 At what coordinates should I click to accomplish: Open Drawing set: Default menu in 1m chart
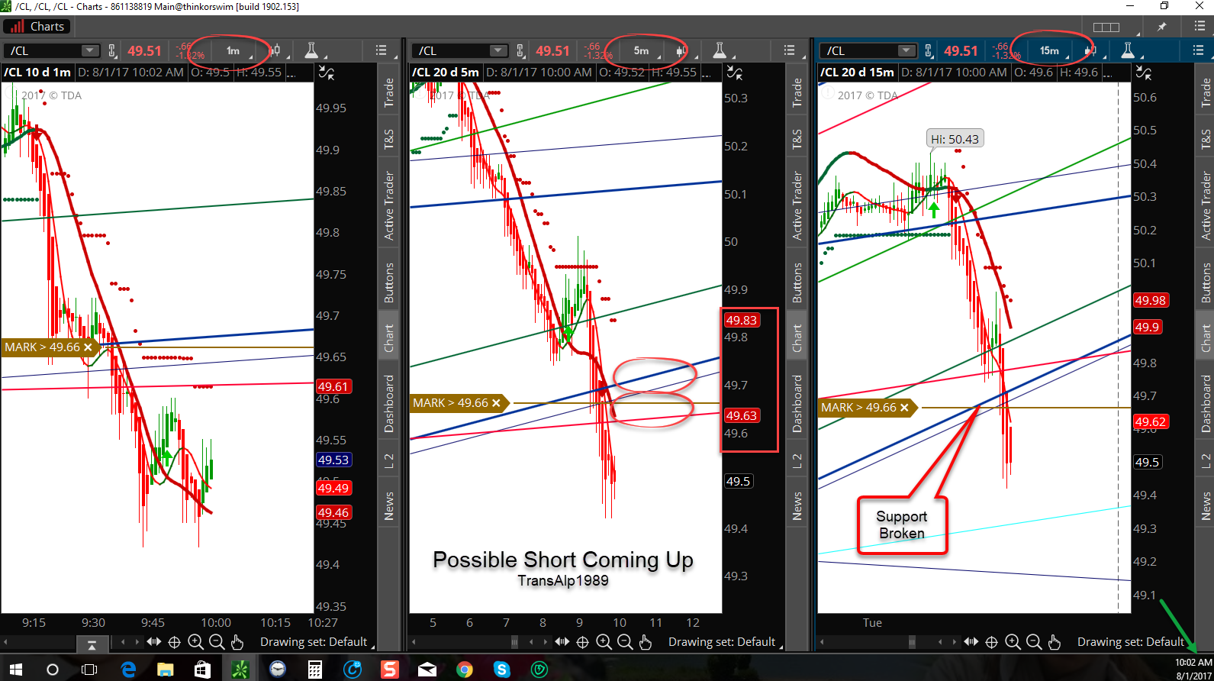click(314, 642)
